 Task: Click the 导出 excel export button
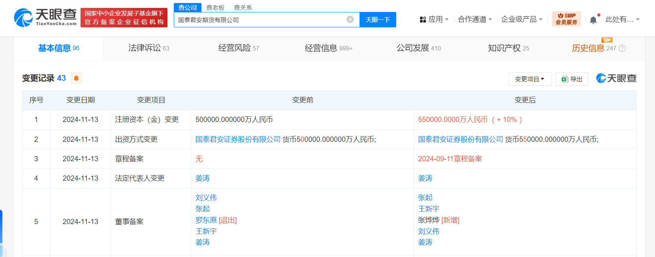(x=572, y=79)
